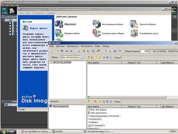
Task: Click the green Open CD/DVD disc icon
Action: pos(62,51)
